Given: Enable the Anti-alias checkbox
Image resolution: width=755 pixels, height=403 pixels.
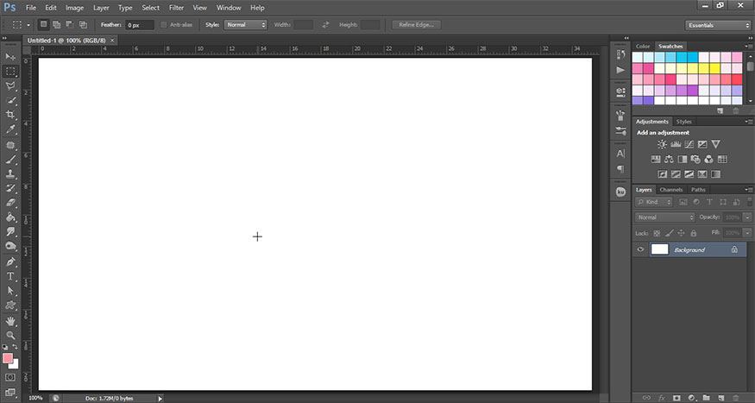Looking at the screenshot, I should click(164, 24).
